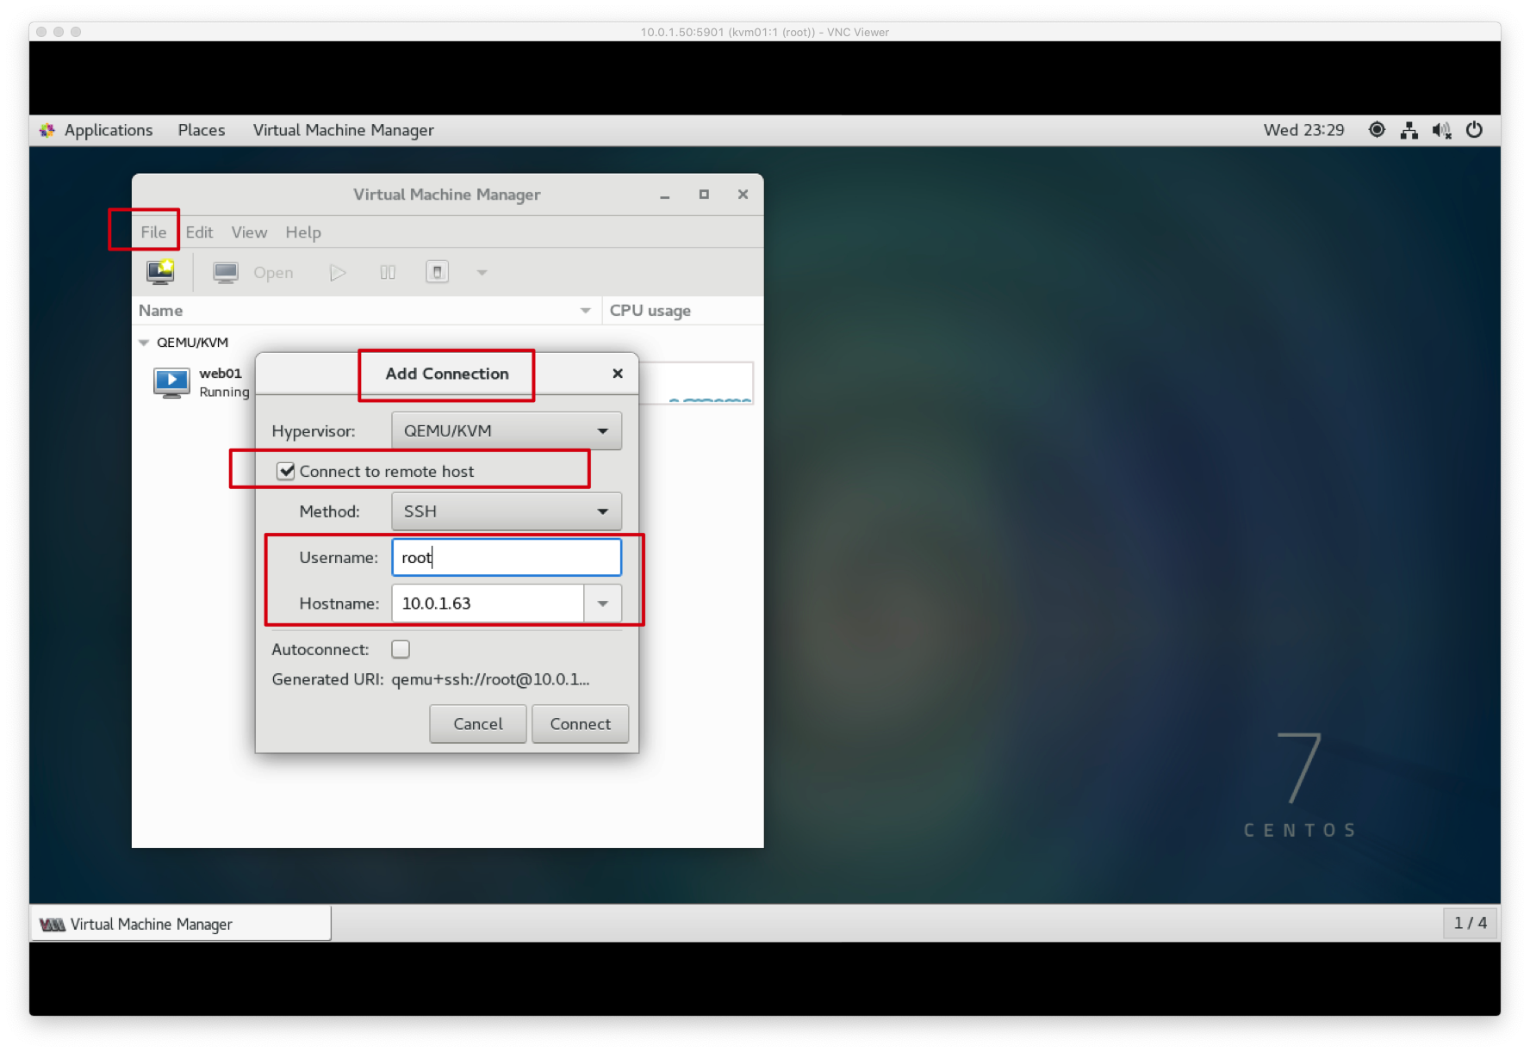This screenshot has height=1052, width=1530.
Task: Maximize the Virtual Machine Manager window
Action: click(704, 195)
